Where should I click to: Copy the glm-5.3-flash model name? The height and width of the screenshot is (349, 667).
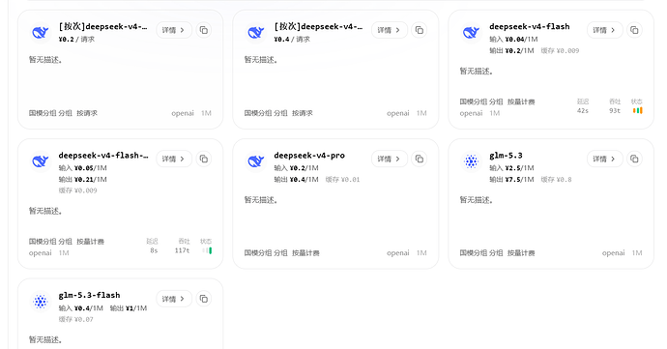coord(204,299)
